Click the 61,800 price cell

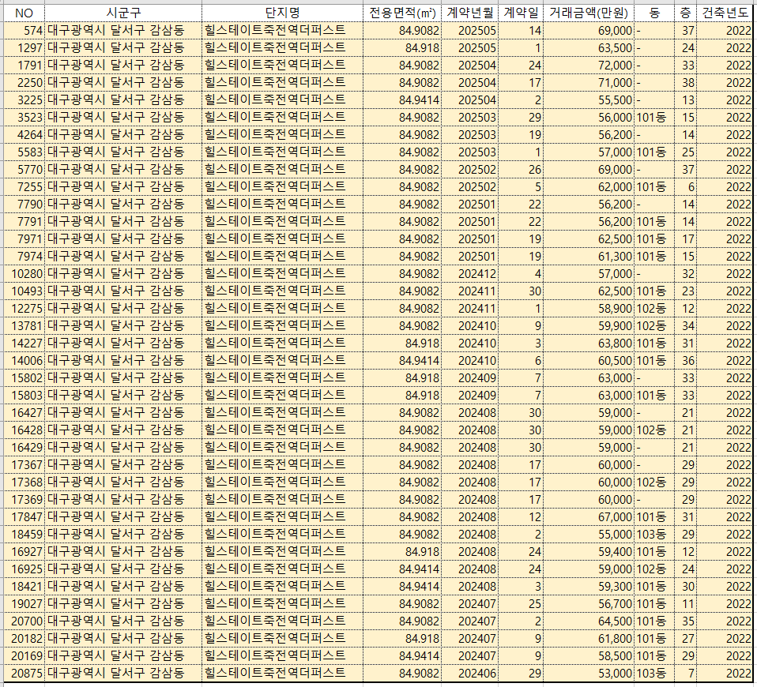[x=589, y=638]
